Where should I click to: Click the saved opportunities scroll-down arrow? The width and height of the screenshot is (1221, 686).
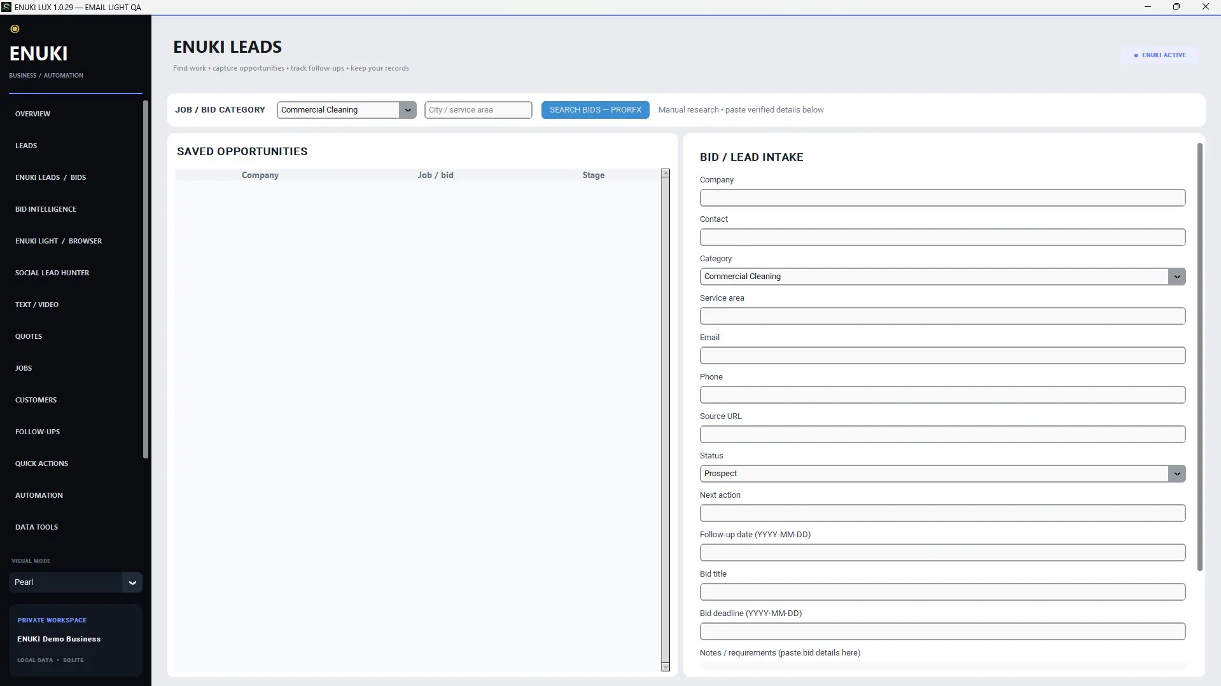(x=666, y=667)
